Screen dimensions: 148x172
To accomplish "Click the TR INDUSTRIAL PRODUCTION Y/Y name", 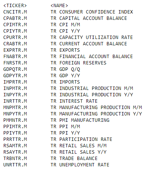I will click(92, 95).
